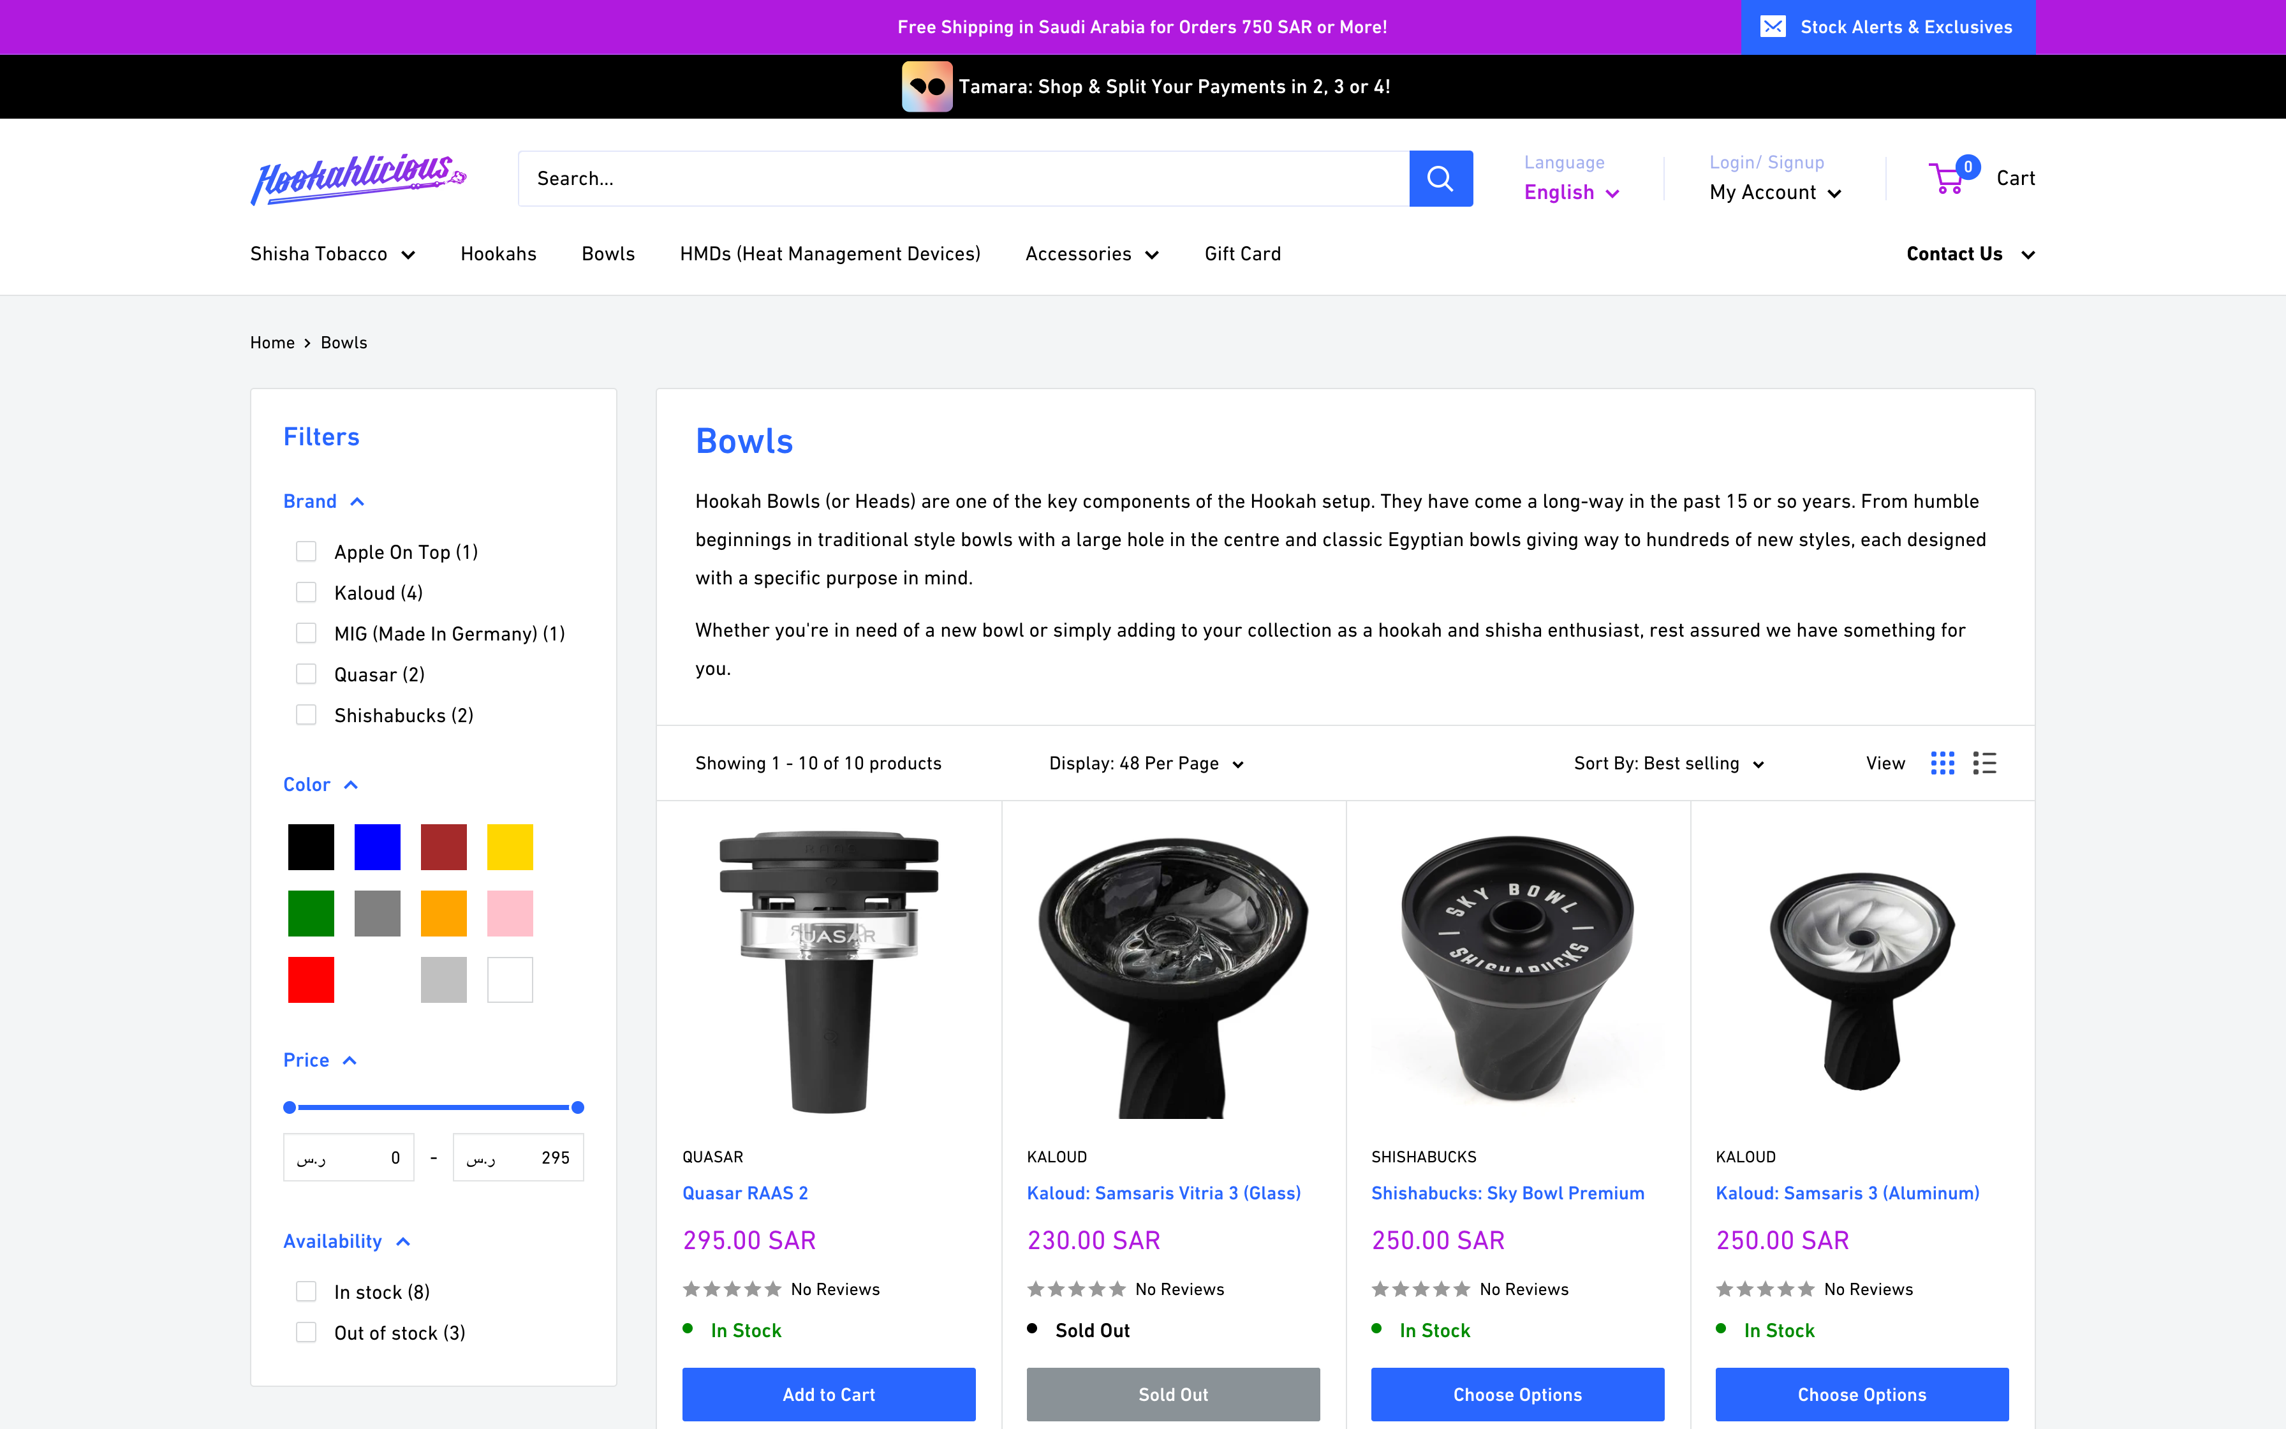Check the Kaloud brand filter
Image resolution: width=2286 pixels, height=1429 pixels.
click(x=306, y=591)
